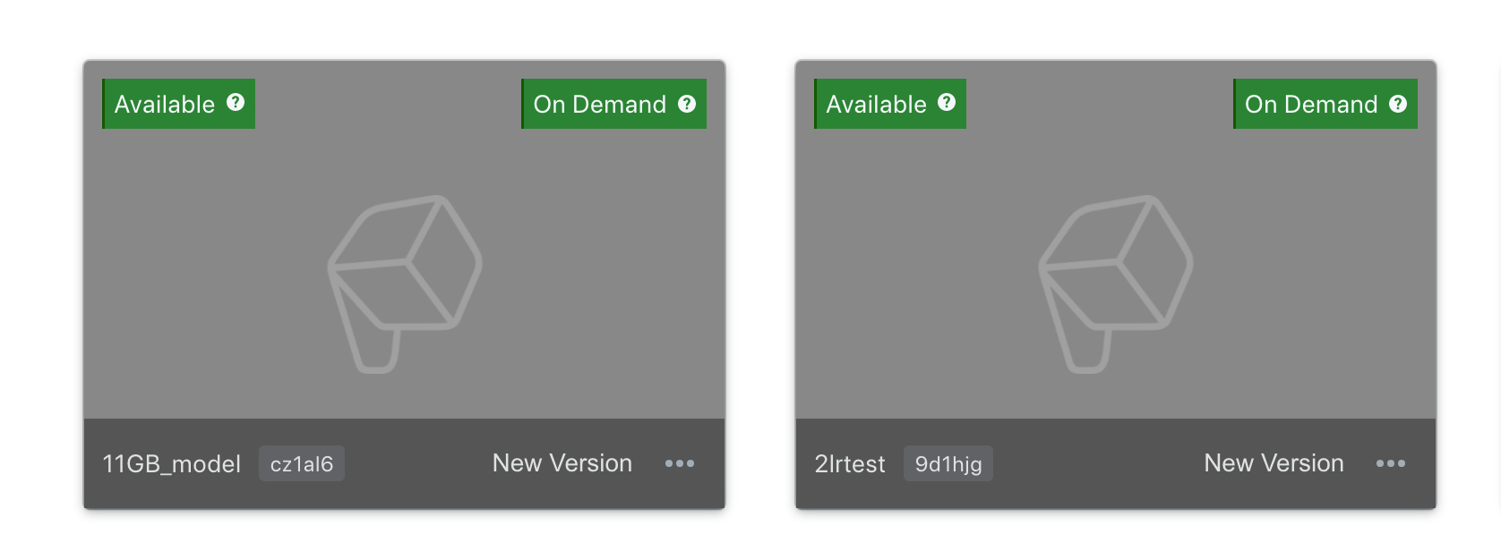Viewport: 1501px width, 551px height.
Task: Open the three-dot menu for 11GB_model
Action: click(680, 463)
